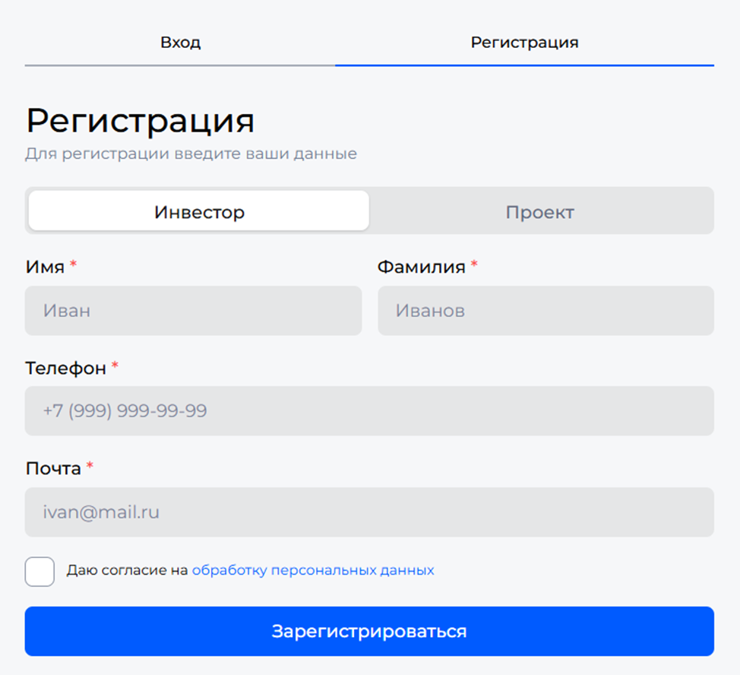The width and height of the screenshot is (740, 675).
Task: Click the Зарегистрироваться button
Action: [x=370, y=631]
